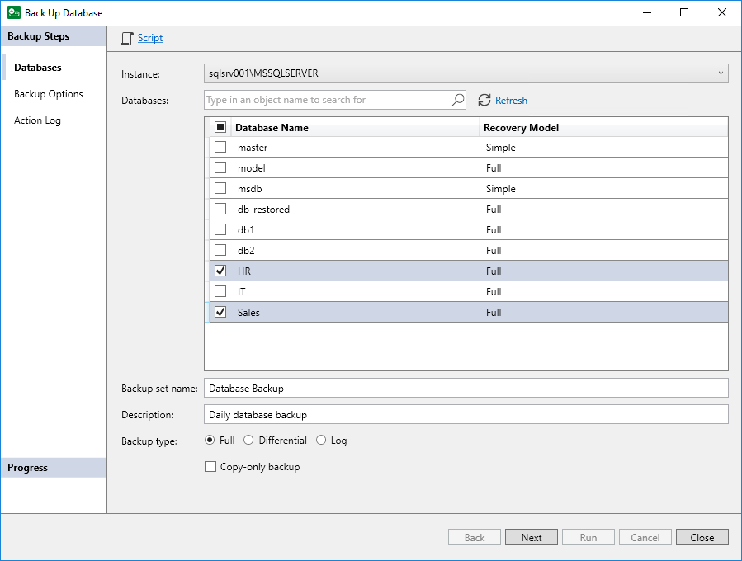Click the Close button
This screenshot has width=742, height=561.
click(x=702, y=537)
